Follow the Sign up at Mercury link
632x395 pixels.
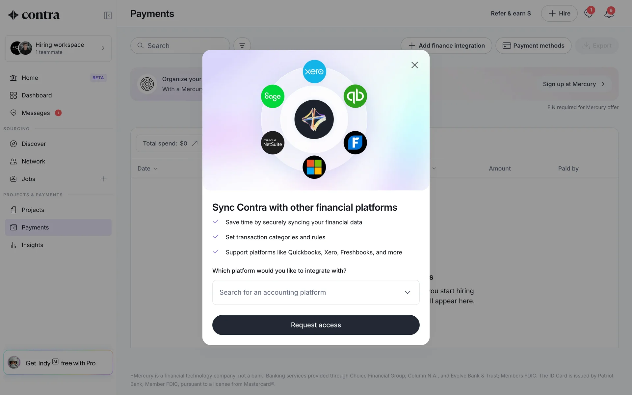[x=574, y=84]
